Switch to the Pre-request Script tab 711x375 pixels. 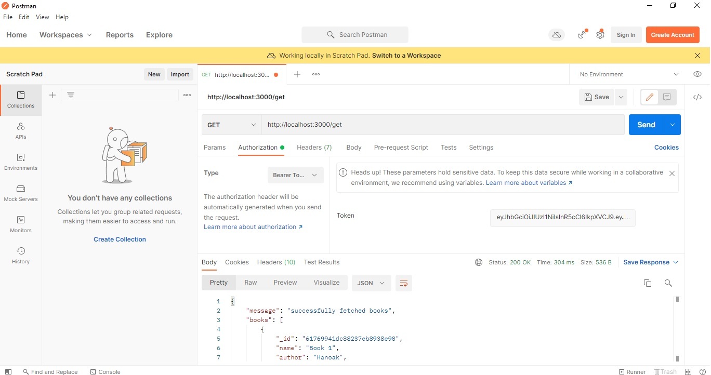pos(401,148)
